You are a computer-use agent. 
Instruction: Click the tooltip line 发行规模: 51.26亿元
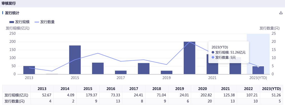tap(229, 52)
